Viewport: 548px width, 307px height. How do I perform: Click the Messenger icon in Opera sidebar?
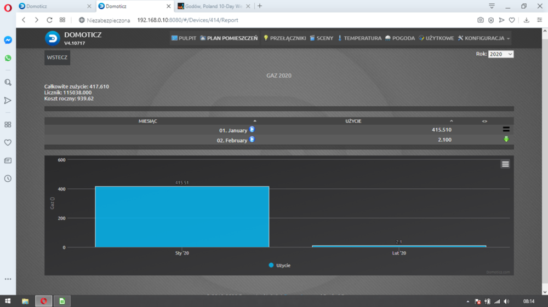click(8, 40)
